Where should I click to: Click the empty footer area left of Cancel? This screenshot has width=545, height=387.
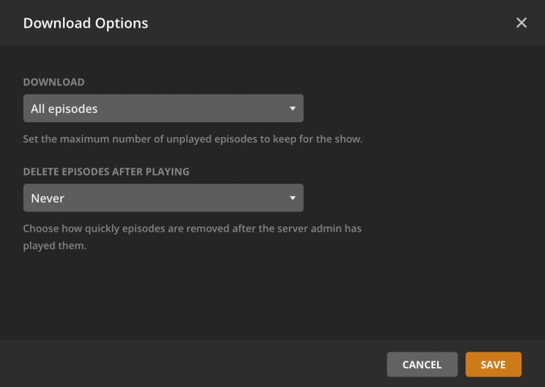coord(192,364)
